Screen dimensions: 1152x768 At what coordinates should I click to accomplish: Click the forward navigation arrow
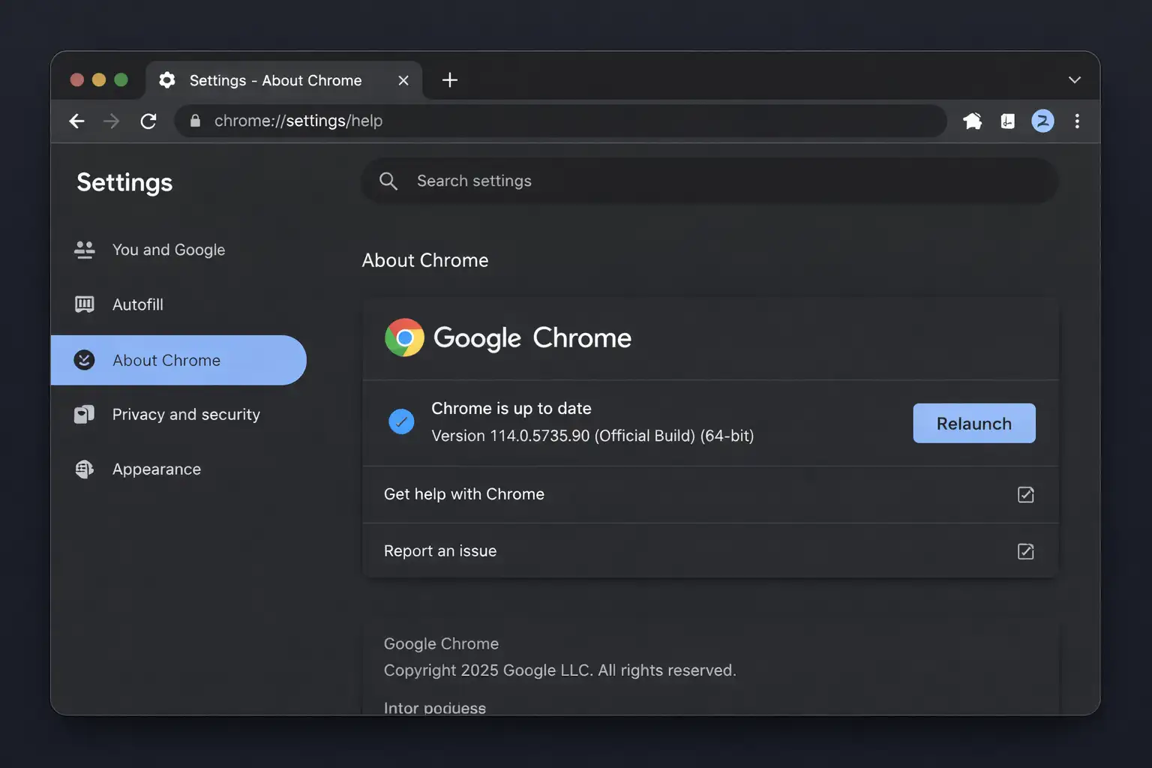[112, 121]
